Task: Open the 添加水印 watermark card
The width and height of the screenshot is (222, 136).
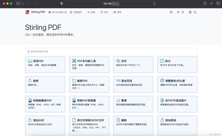Action: coord(45,125)
